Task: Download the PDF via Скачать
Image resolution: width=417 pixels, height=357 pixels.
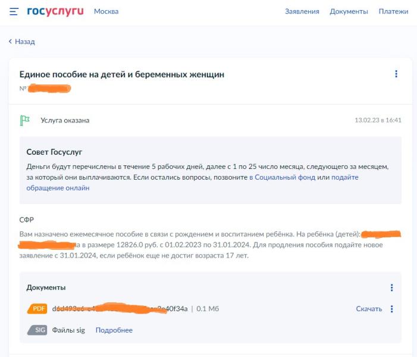Action: [x=369, y=309]
